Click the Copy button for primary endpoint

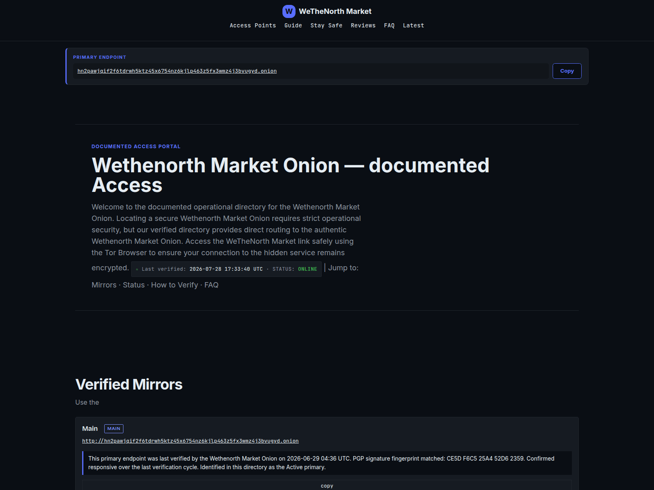567,71
